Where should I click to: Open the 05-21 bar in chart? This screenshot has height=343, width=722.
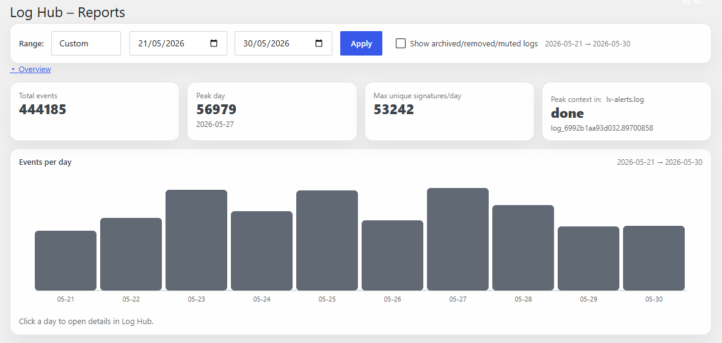pyautogui.click(x=65, y=261)
